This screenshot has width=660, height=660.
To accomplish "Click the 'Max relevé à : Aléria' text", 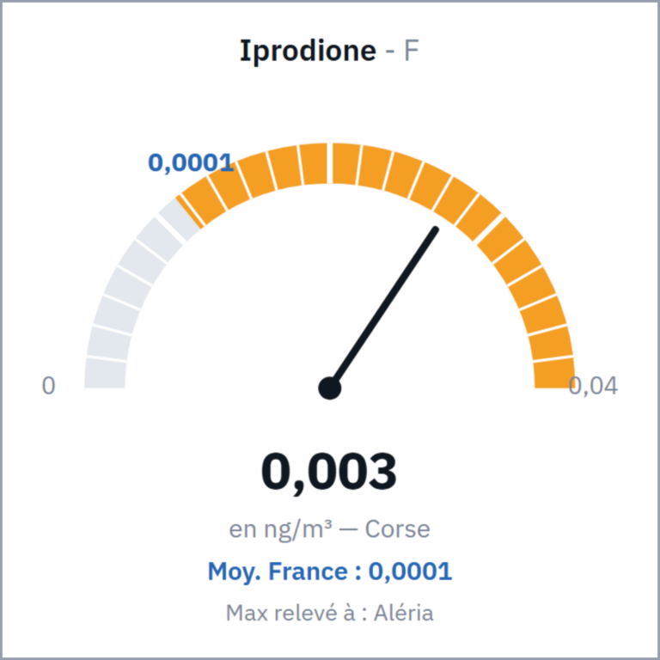I will click(x=330, y=613).
